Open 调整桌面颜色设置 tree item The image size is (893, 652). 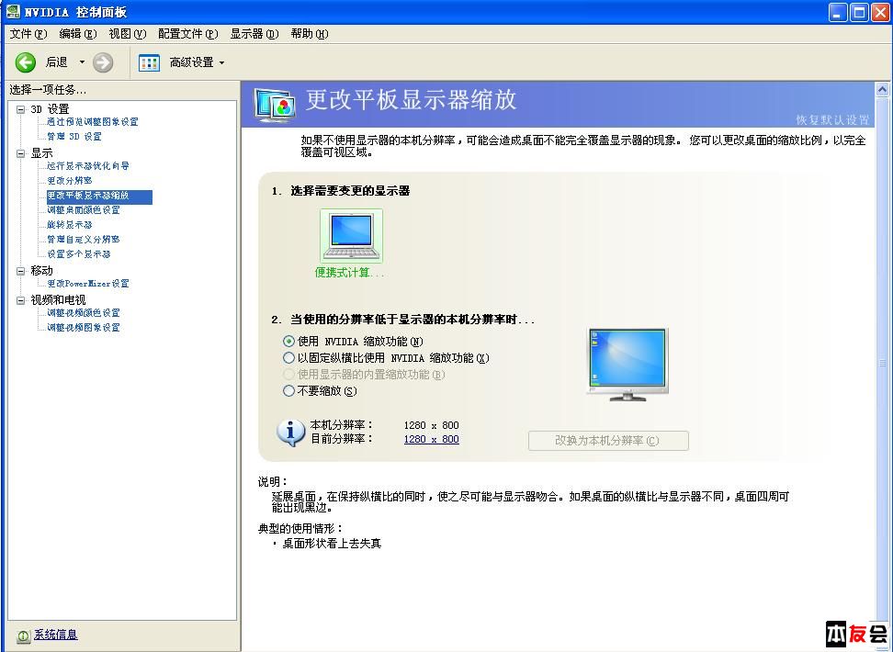pos(84,210)
